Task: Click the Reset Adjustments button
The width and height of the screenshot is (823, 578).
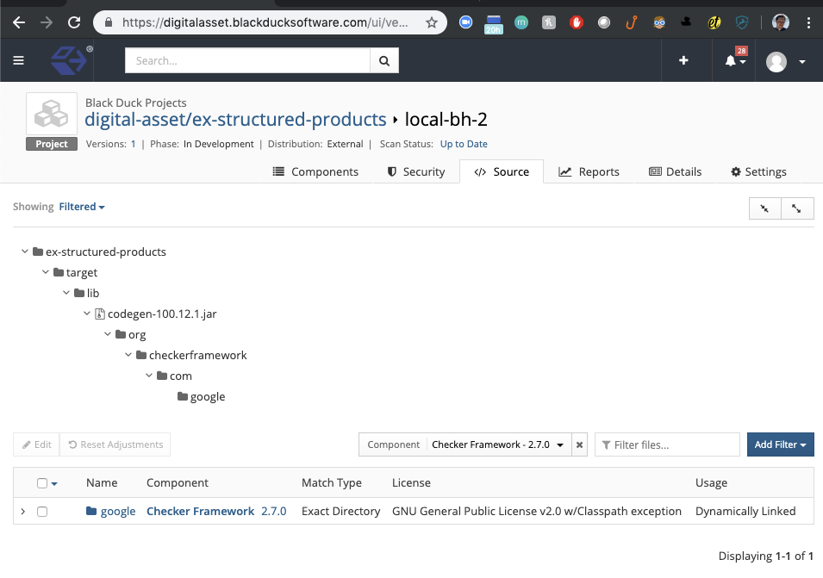Action: tap(115, 444)
